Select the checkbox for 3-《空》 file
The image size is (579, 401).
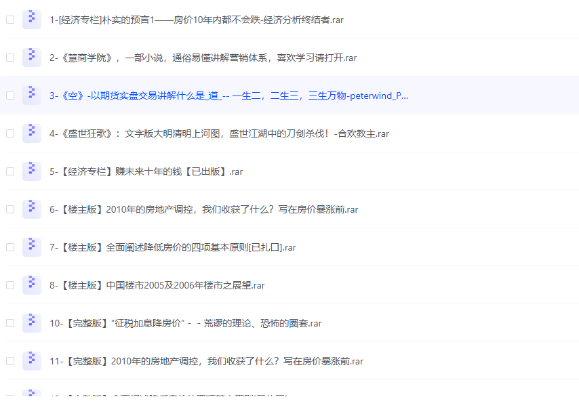[x=10, y=96]
